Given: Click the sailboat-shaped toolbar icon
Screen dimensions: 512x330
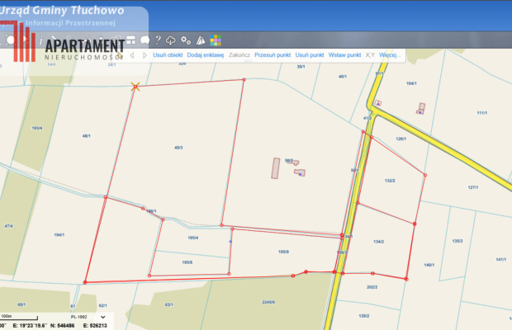Looking at the screenshot, I should tap(200, 40).
